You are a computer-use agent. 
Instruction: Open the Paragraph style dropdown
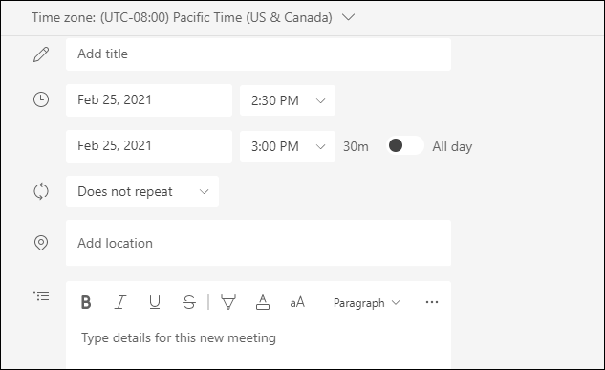[x=366, y=303]
